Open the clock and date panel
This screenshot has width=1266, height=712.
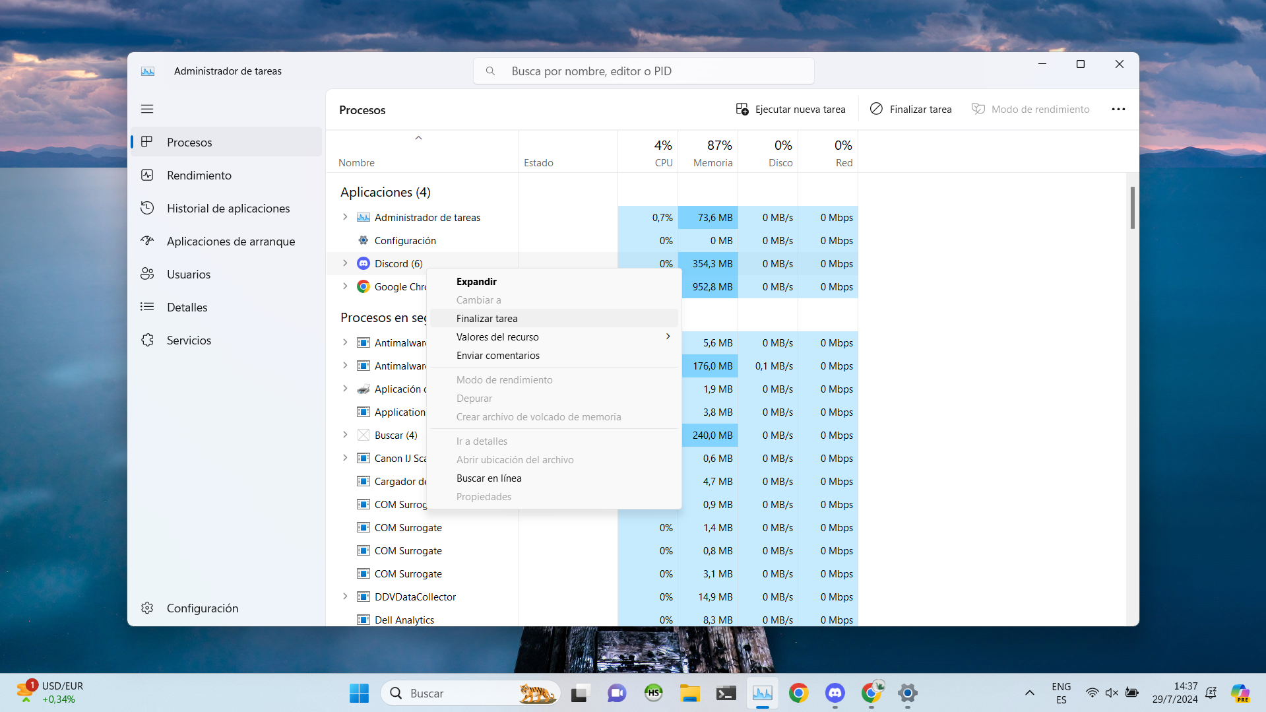click(x=1175, y=693)
